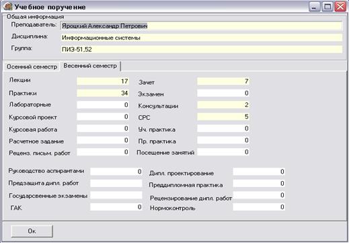Click the empty Предзащита дипл. работ field
Screen dimensions: 349x243
pos(116,183)
